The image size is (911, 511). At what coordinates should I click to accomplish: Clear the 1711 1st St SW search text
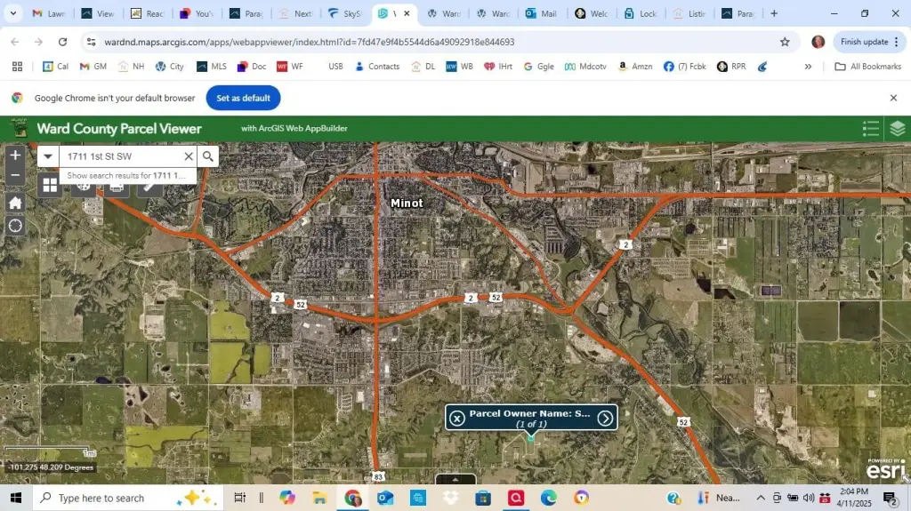tap(189, 156)
